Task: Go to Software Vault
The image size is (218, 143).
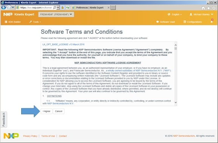Action: click(x=166, y=22)
